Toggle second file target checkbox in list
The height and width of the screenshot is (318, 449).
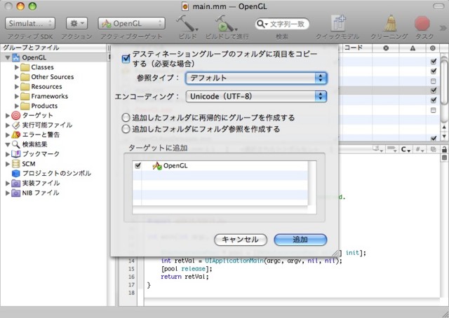tap(434, 71)
